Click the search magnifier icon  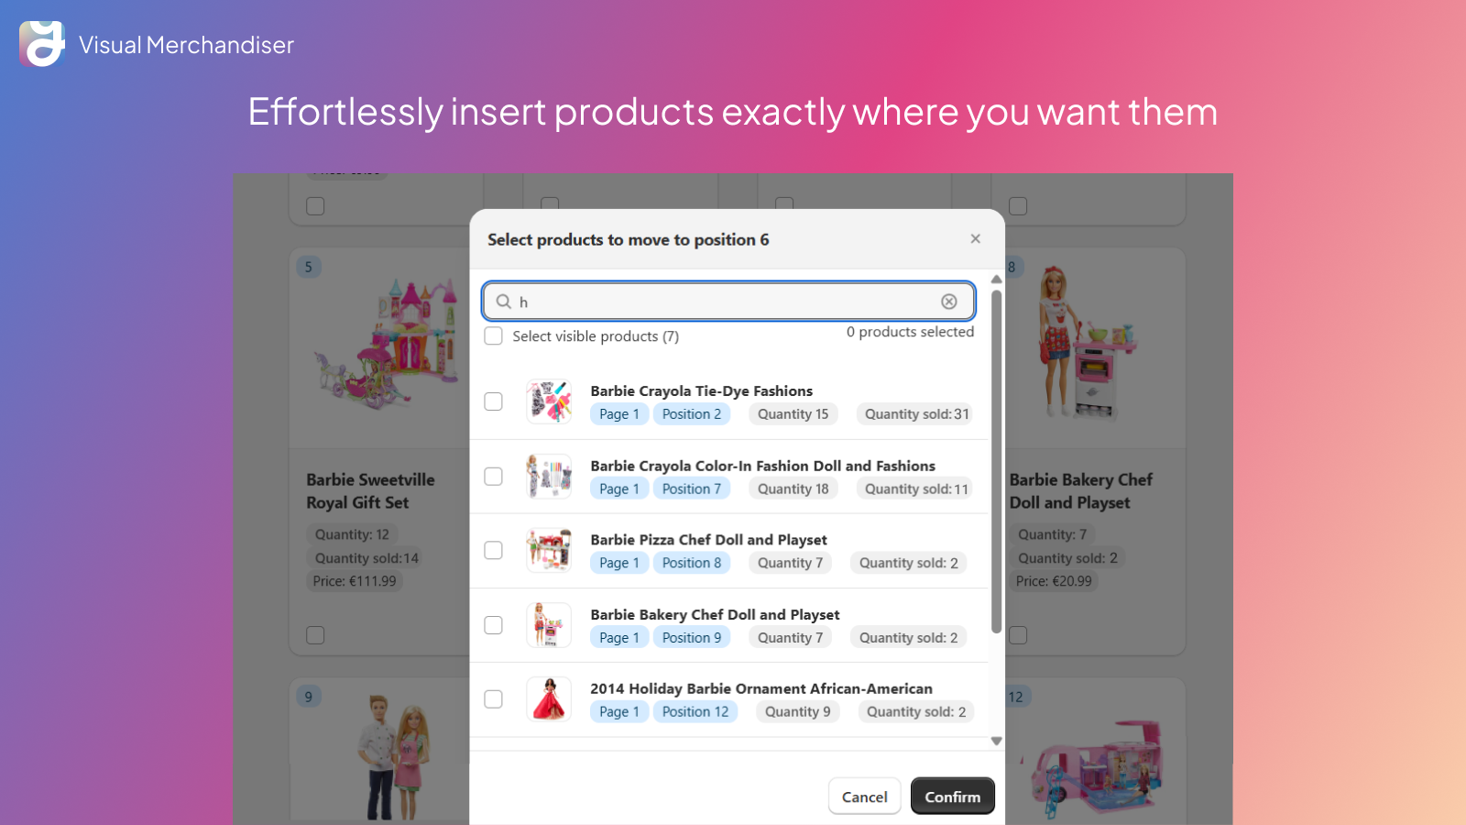coord(504,302)
